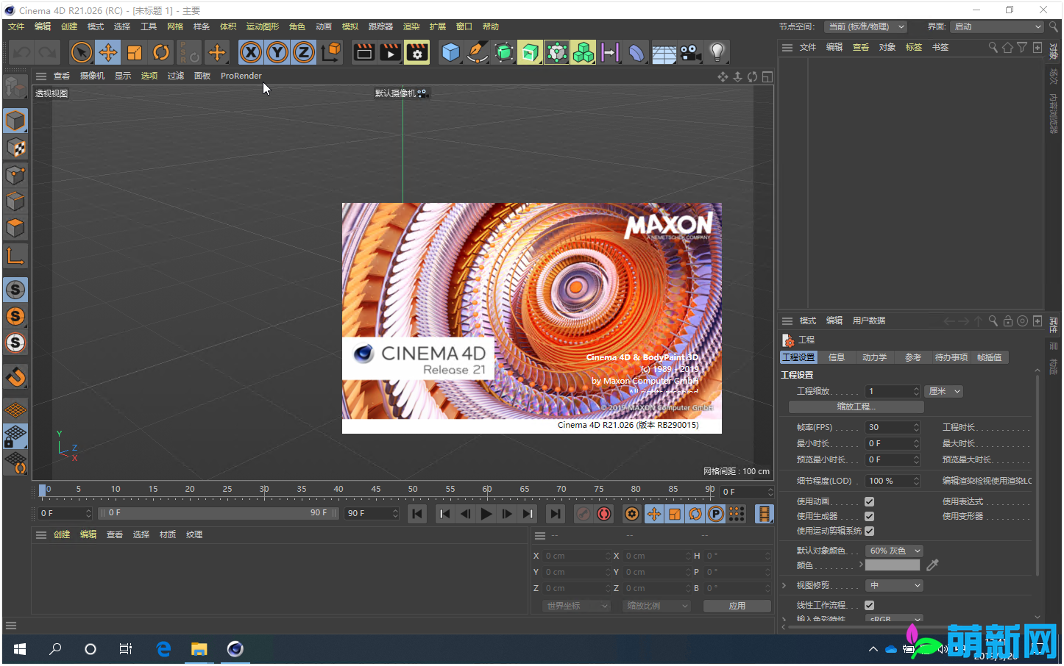Open the node space dropdown
Image resolution: width=1064 pixels, height=666 pixels.
865,26
